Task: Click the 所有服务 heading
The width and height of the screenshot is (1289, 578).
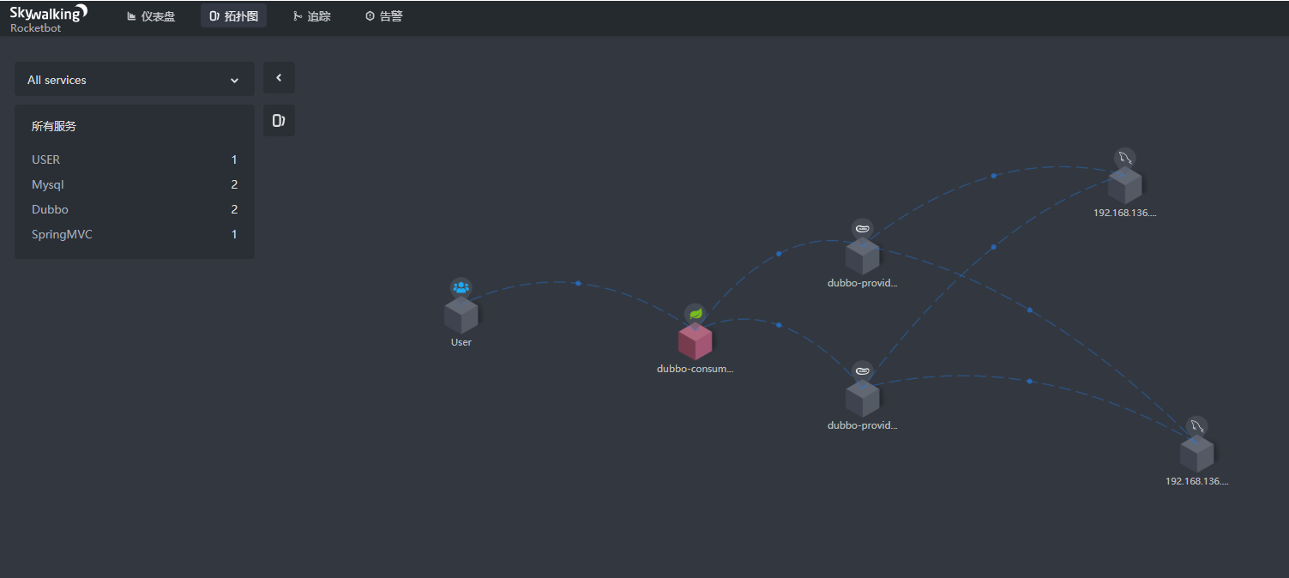Action: tap(54, 126)
